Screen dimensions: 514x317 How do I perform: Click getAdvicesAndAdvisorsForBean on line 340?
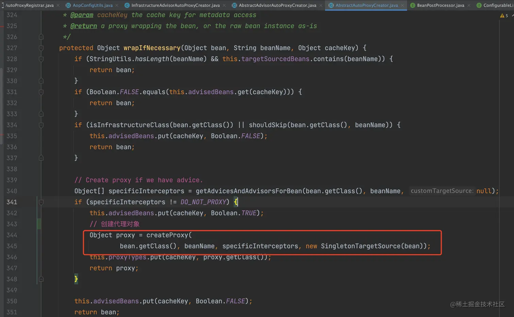click(x=249, y=191)
